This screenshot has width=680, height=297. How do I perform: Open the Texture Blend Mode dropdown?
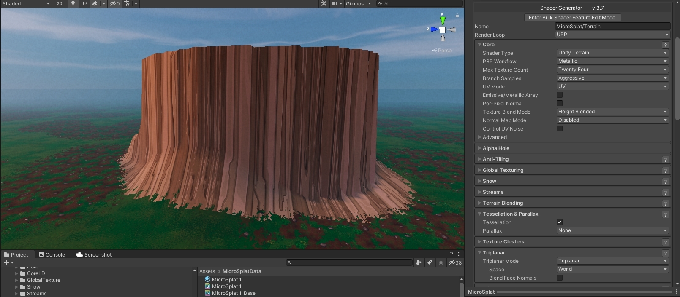[x=612, y=112]
